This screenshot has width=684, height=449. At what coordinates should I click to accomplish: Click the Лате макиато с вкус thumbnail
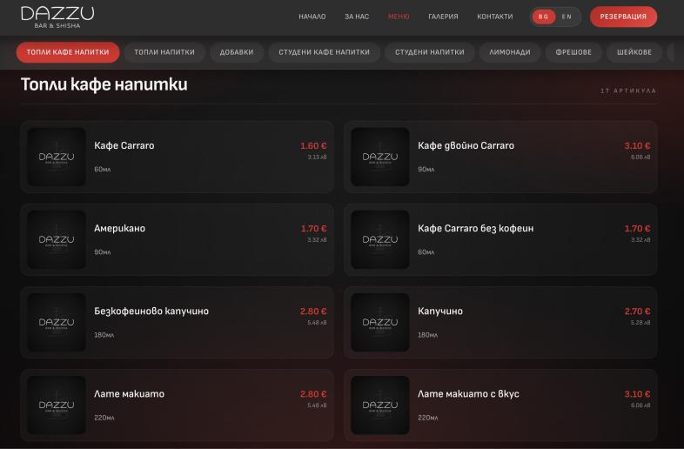[x=380, y=405]
